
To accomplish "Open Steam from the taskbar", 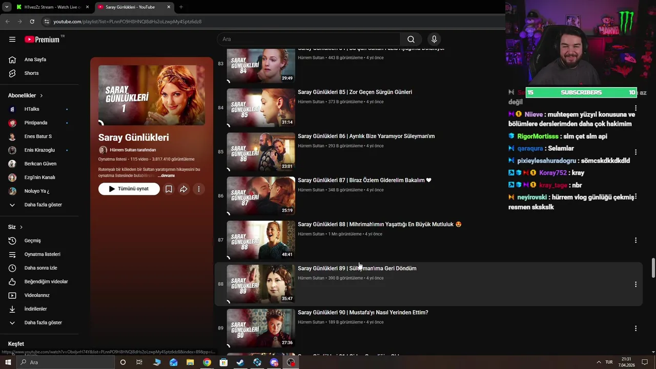I will coord(240,362).
